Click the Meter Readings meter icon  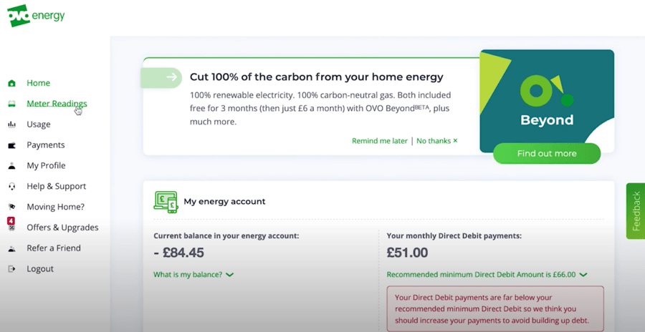pyautogui.click(x=12, y=104)
